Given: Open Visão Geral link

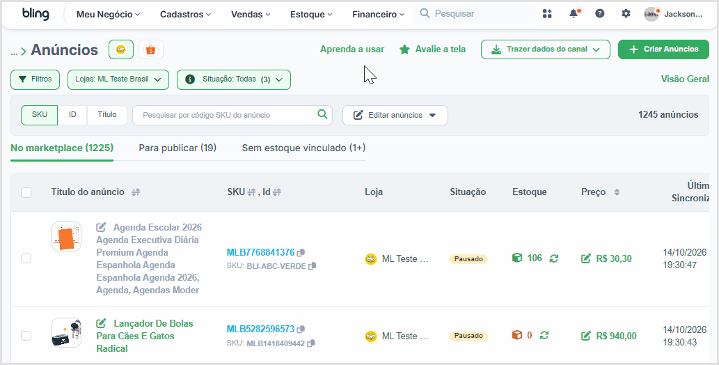Looking at the screenshot, I should pyautogui.click(x=685, y=79).
